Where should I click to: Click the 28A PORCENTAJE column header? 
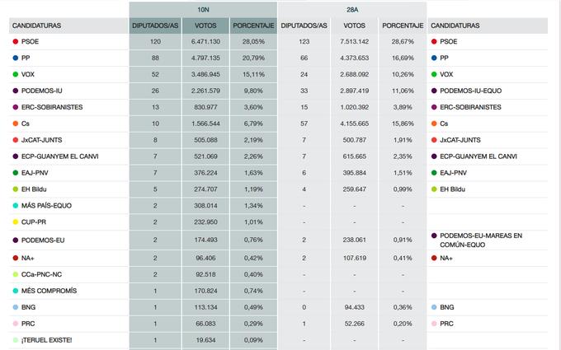click(403, 26)
